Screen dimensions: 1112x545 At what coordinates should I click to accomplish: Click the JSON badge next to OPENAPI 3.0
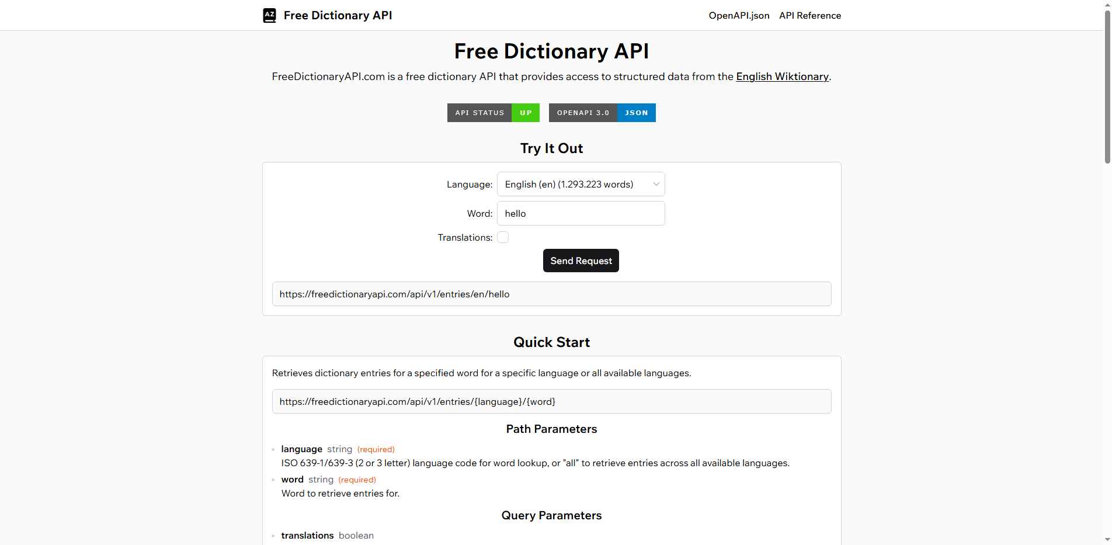(636, 112)
